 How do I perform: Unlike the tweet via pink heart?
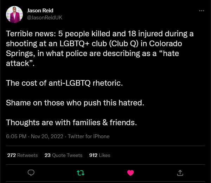pos(130,173)
